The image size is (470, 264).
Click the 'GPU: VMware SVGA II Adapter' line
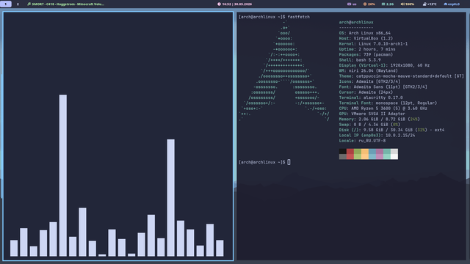(x=372, y=114)
